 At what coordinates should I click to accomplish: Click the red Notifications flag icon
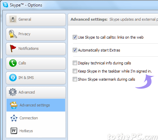13,48
